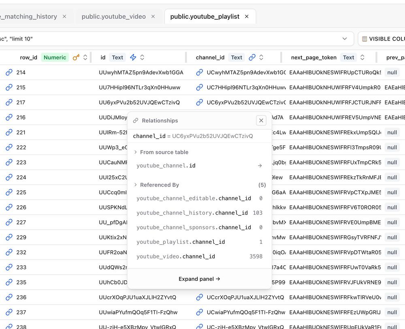Sort by next_page_token column arrows
This screenshot has width=405, height=329.
tap(362, 58)
